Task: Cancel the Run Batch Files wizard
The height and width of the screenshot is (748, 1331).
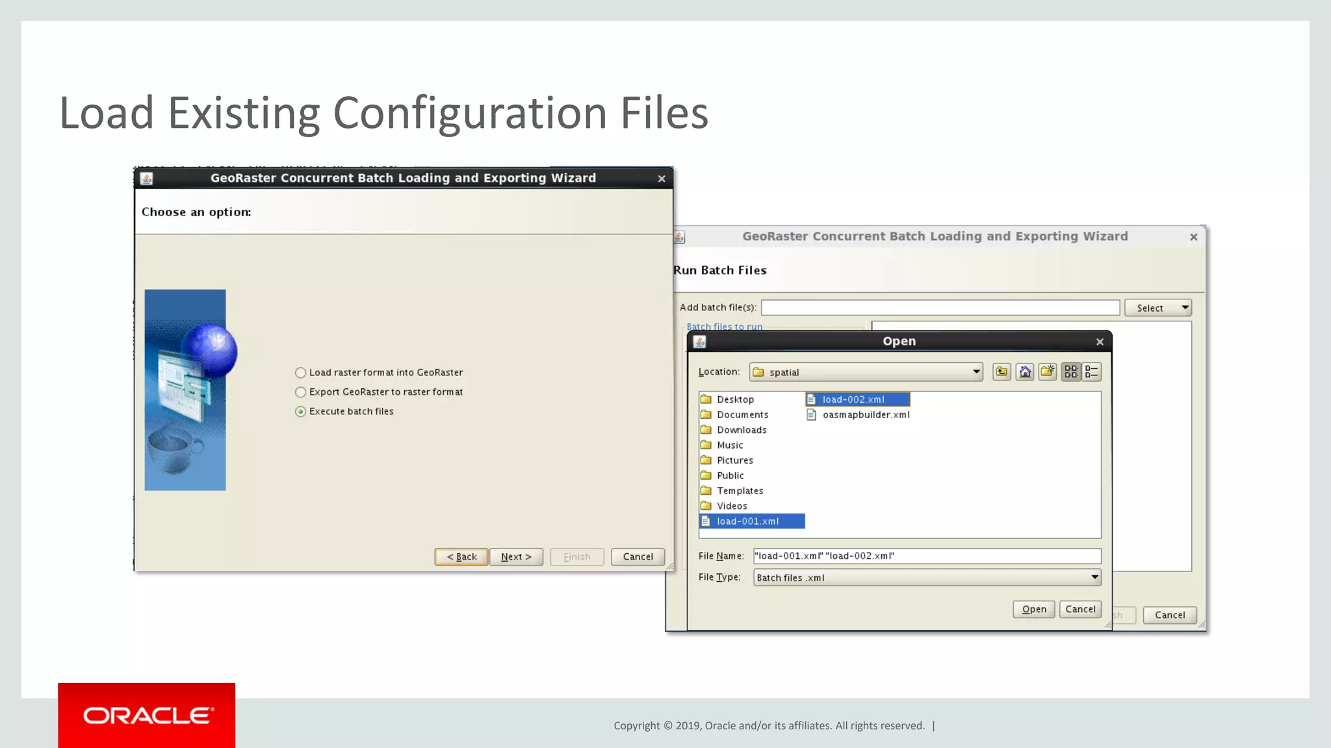Action: (1170, 615)
